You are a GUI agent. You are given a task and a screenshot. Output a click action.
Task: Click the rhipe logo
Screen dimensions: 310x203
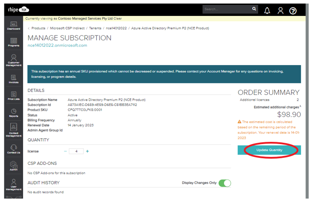(18, 9)
